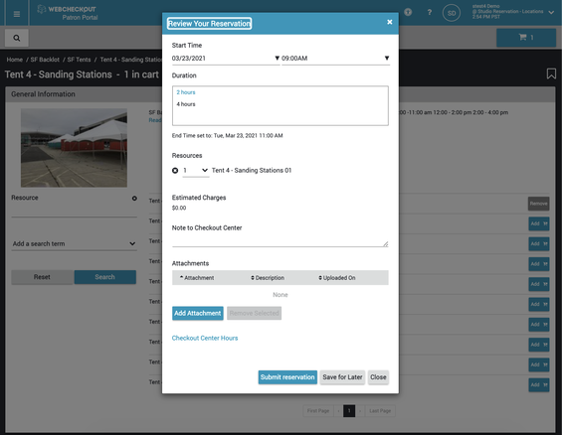Expand the resource quantity dropdown
562x435 pixels.
point(196,171)
